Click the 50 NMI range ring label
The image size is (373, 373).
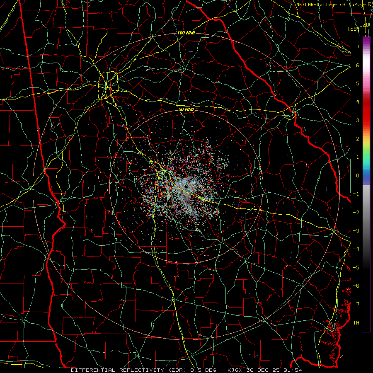point(186,109)
